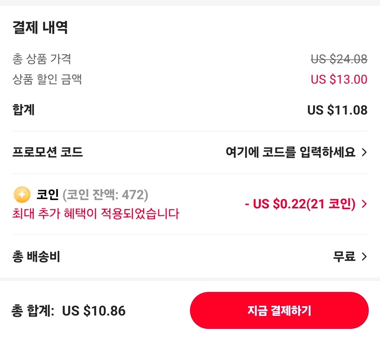Click the red US $13.00 discount amount
The width and height of the screenshot is (380, 338).
coord(339,79)
